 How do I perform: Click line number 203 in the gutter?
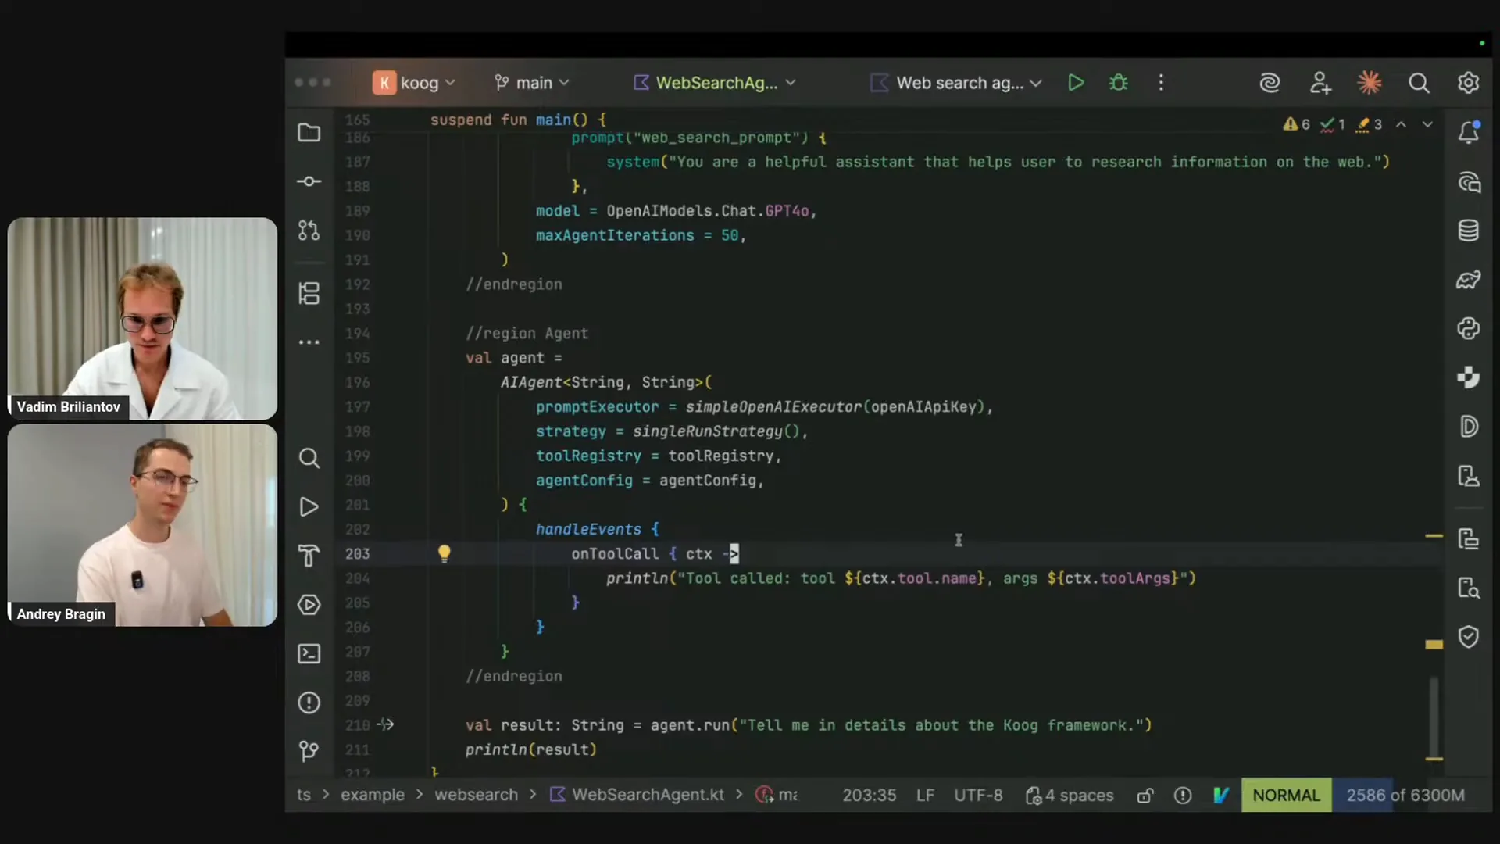click(x=357, y=553)
